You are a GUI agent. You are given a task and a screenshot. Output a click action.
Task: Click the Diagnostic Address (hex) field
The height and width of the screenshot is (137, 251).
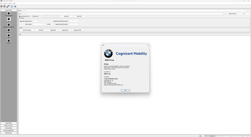point(35,21)
